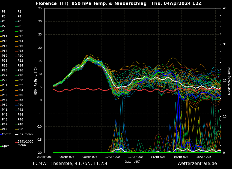This screenshot has height=169, width=232.
Task: Select P20 in the legend
Action: [x=19, y=56]
